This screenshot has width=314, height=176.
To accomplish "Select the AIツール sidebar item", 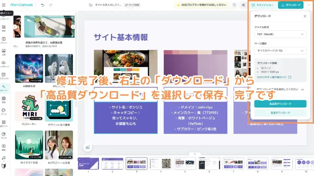I will pos(4,88).
